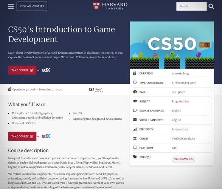Click the Course Language speech bubble icon
222x189 pixels.
click(x=135, y=110)
